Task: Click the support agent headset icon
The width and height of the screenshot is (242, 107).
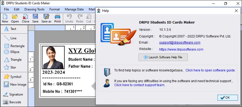Action: pyautogui.click(x=106, y=83)
